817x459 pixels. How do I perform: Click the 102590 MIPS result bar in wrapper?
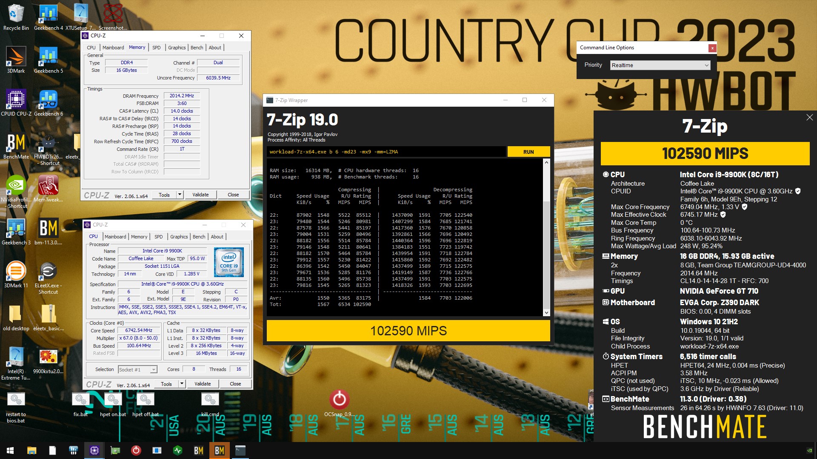[408, 331]
